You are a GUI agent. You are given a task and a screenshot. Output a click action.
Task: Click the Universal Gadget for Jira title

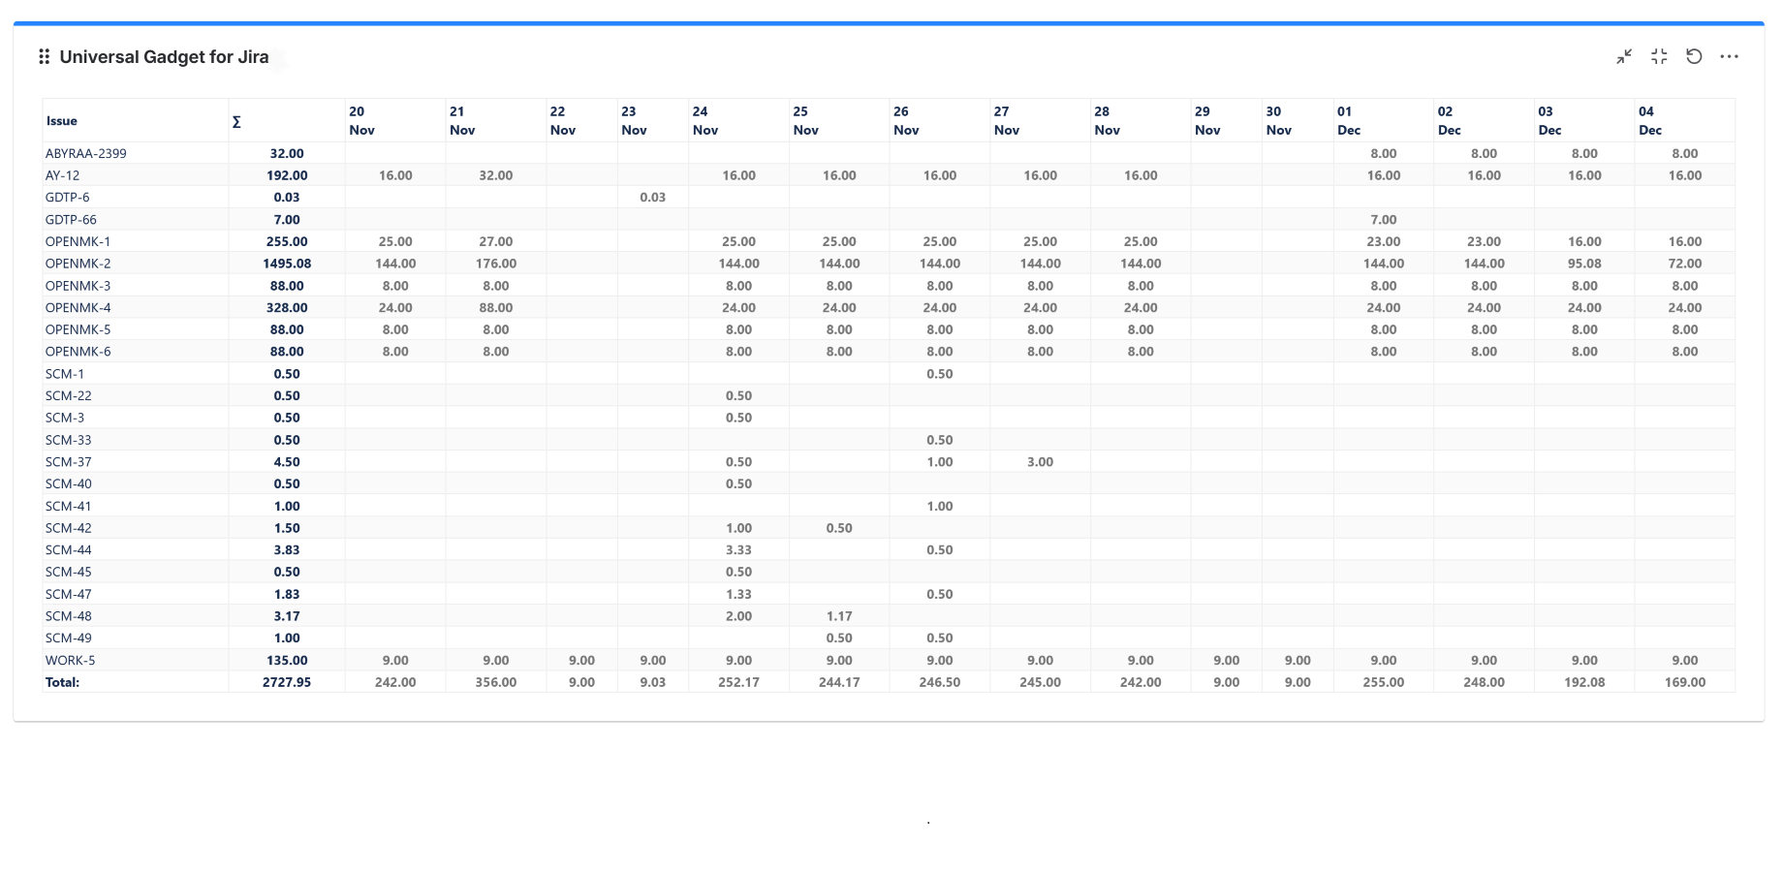163,56
